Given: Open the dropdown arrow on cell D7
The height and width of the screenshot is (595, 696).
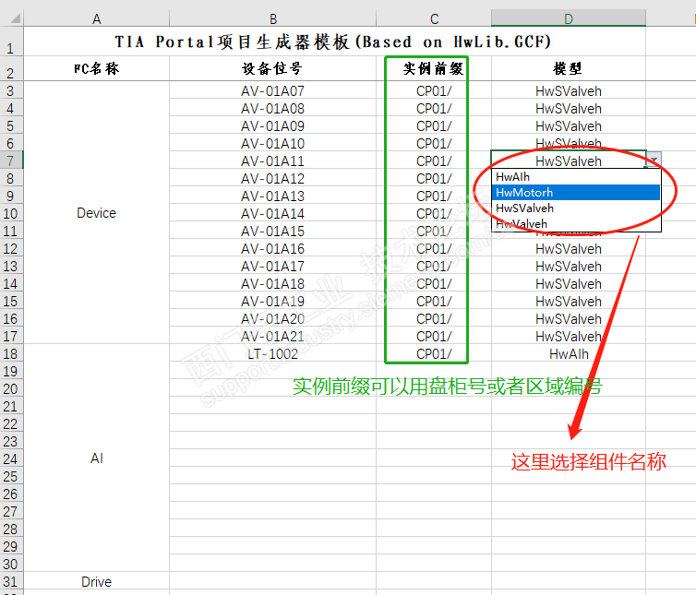Looking at the screenshot, I should click(654, 160).
